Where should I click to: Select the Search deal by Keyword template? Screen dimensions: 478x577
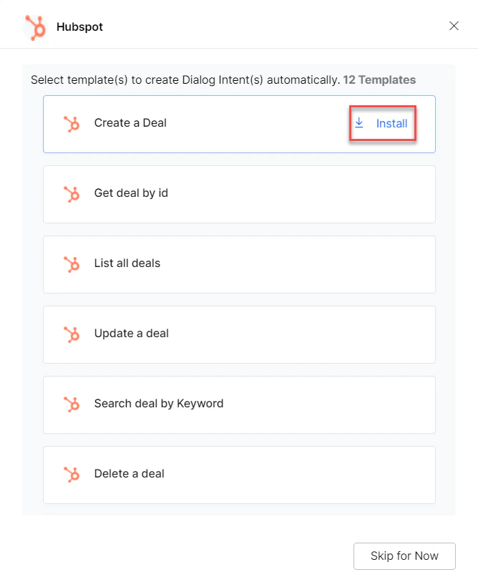(x=239, y=404)
